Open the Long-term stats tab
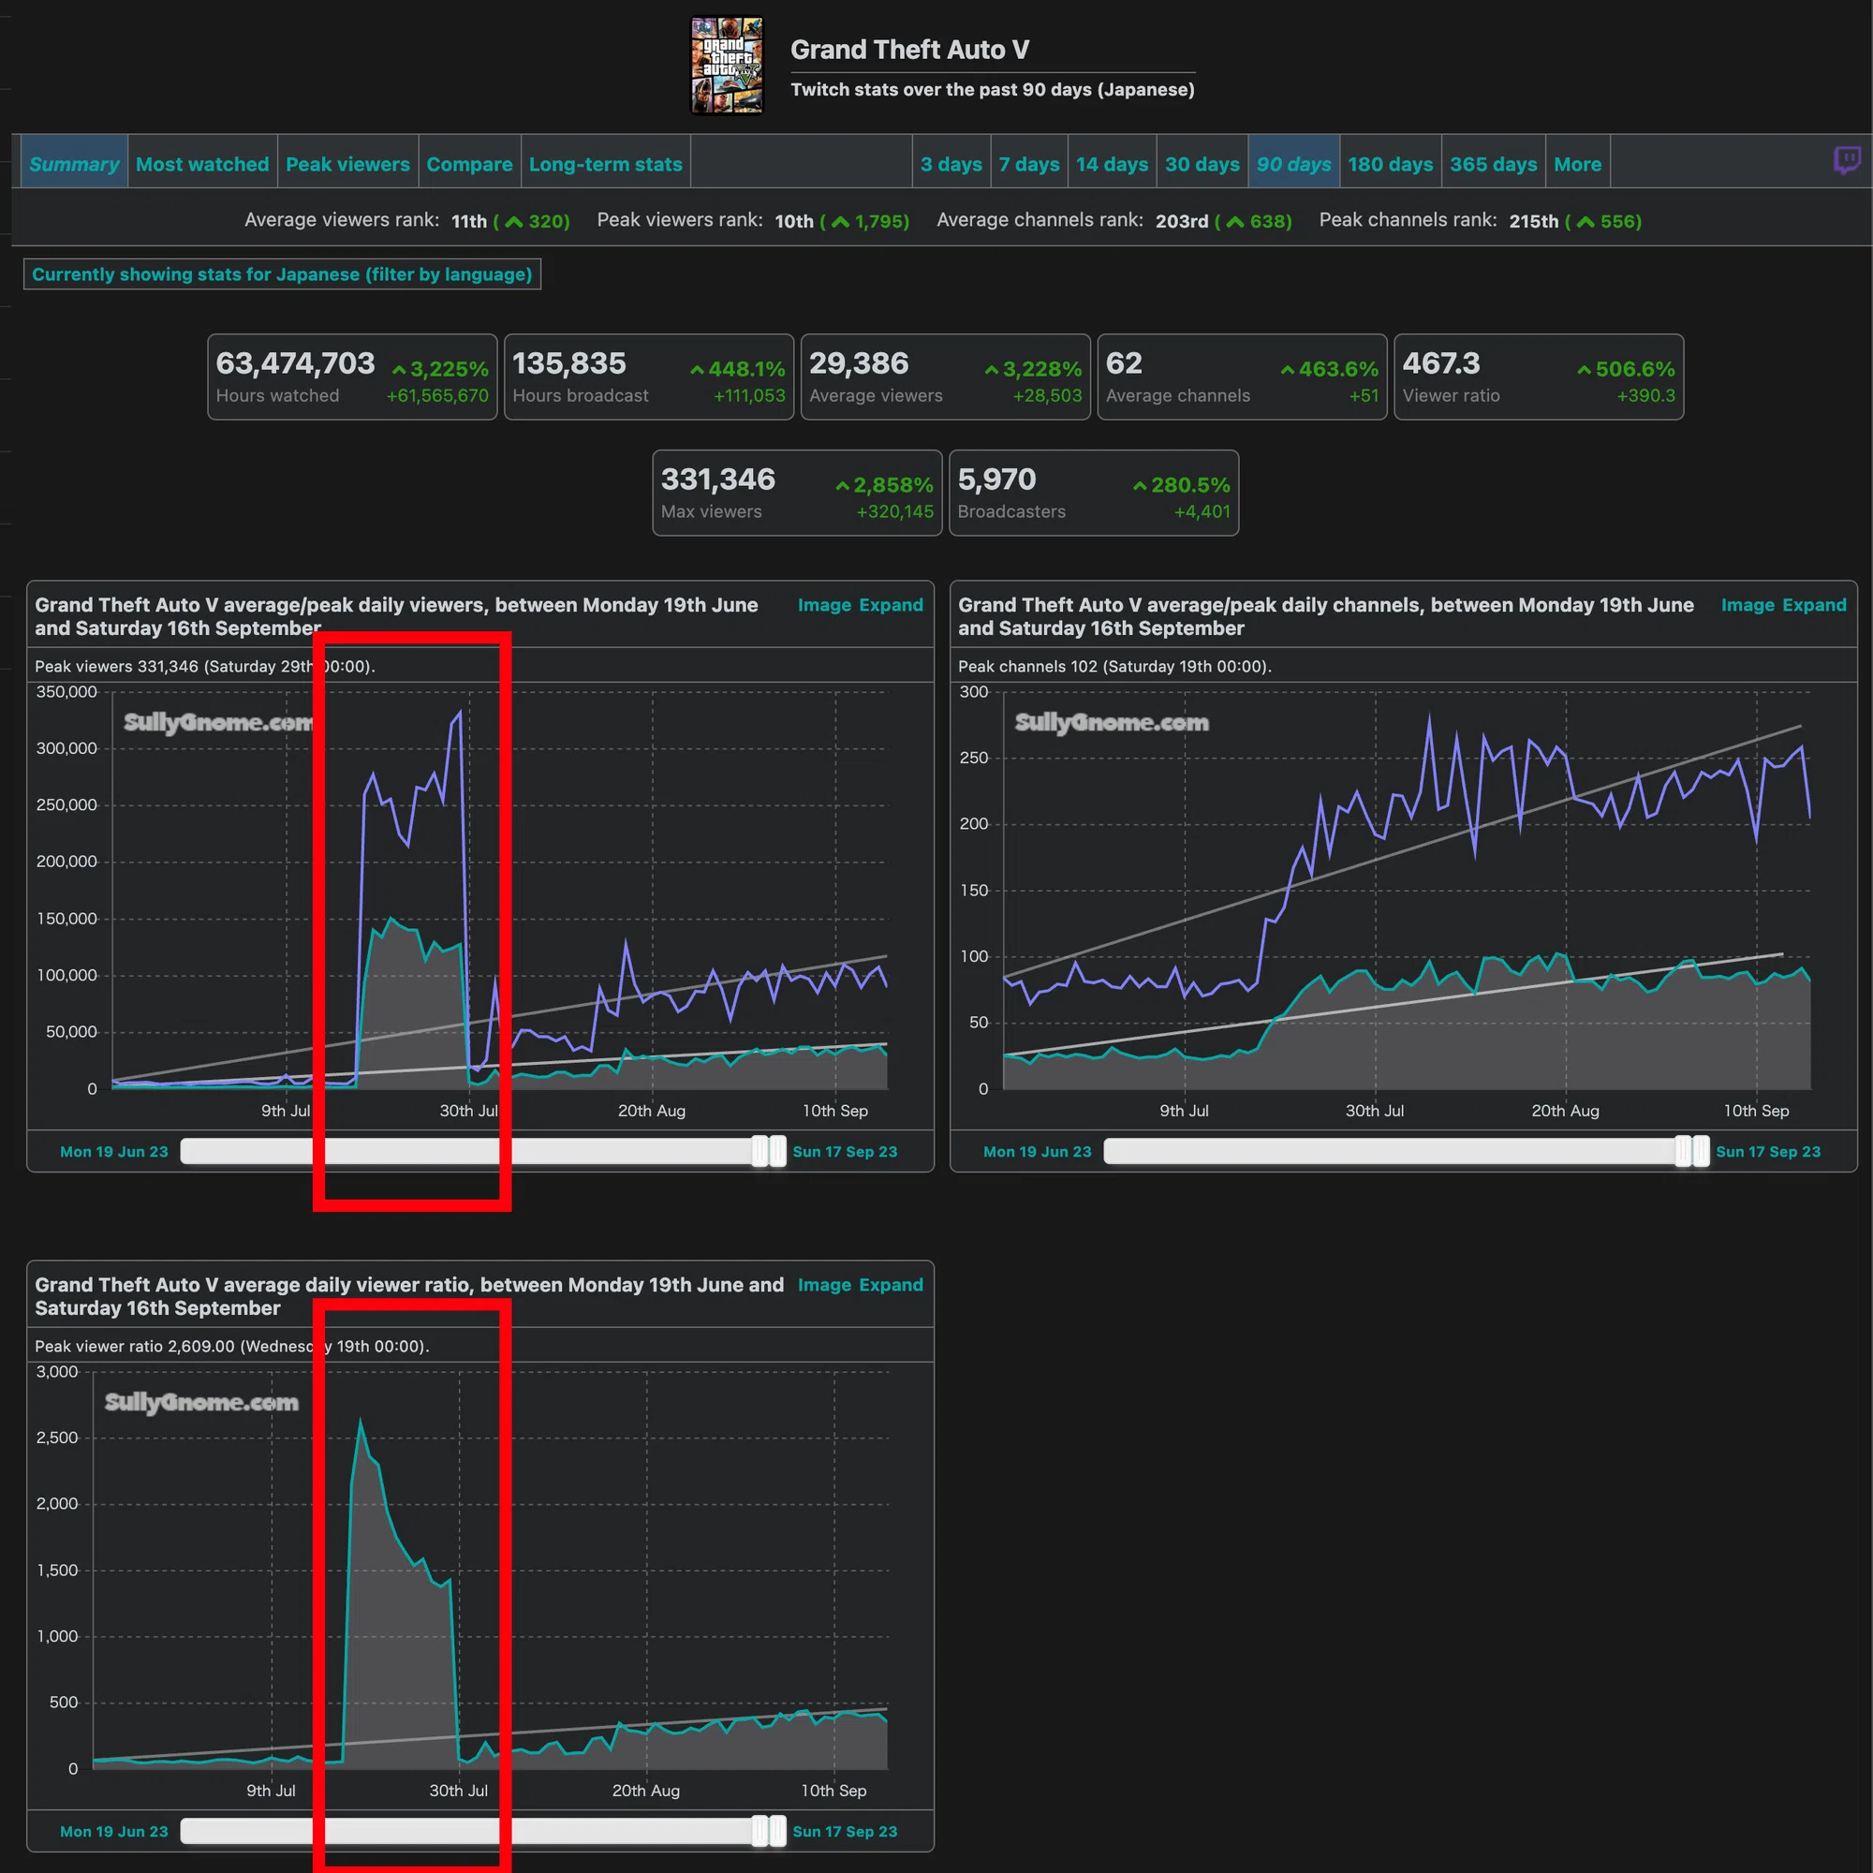Screen dimensions: 1873x1873 click(606, 164)
